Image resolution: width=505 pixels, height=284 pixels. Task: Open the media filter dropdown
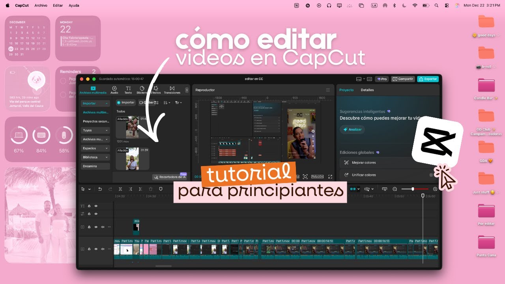coord(178,103)
